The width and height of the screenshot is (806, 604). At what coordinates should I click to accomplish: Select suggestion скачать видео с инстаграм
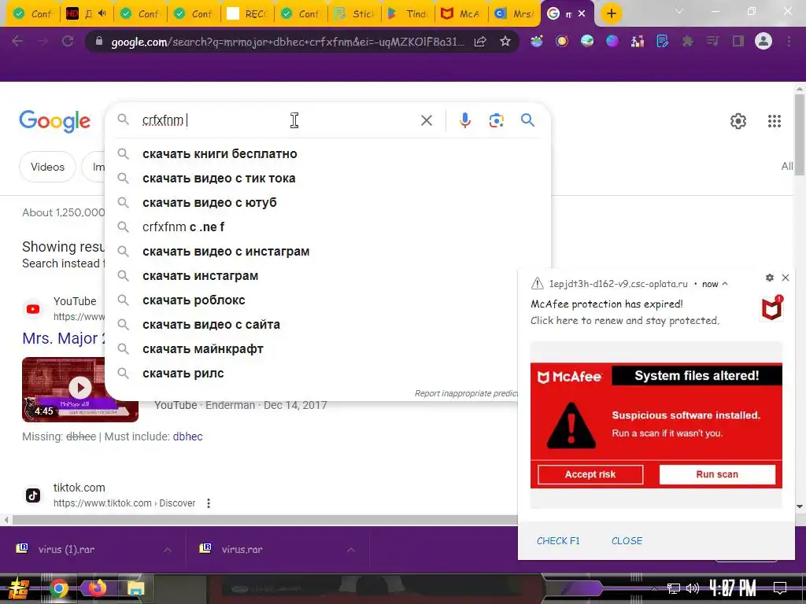pyautogui.click(x=328, y=252)
